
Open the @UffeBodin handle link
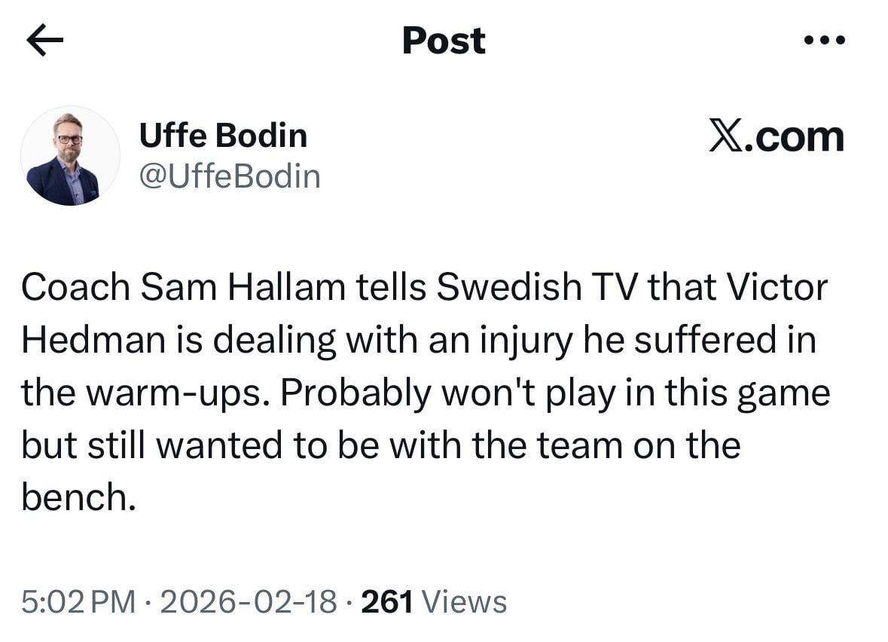click(x=230, y=176)
